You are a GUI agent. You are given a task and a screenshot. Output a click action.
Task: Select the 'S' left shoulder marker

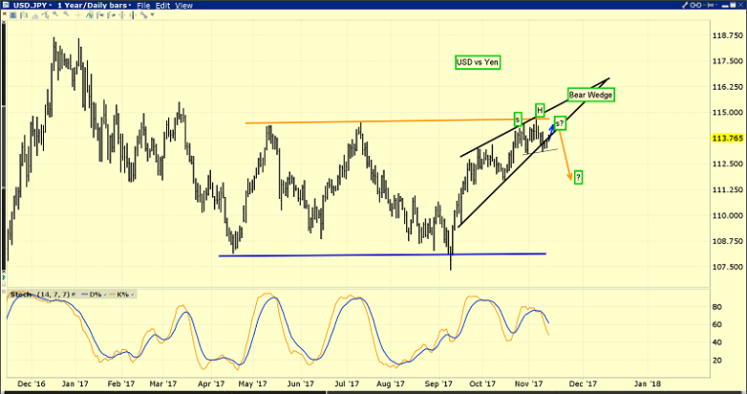517,118
